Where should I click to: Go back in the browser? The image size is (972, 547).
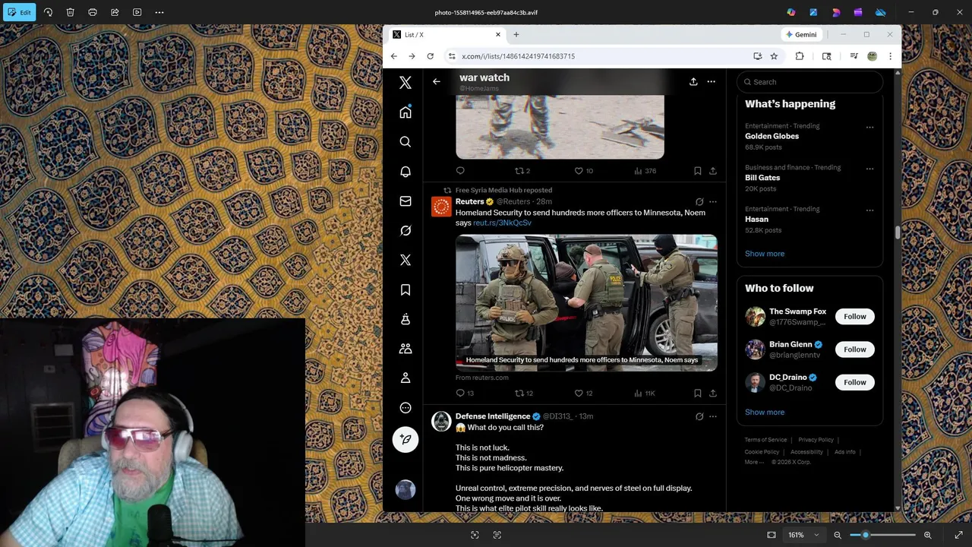click(393, 56)
